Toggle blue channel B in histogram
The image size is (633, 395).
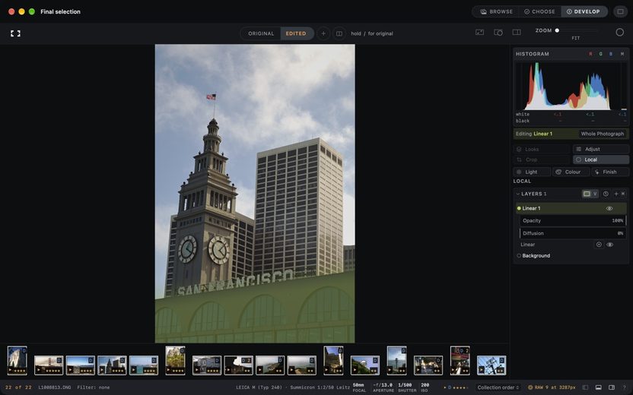pos(611,54)
